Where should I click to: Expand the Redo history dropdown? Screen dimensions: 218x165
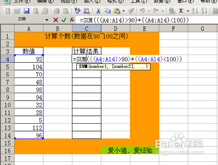[x=163, y=11]
